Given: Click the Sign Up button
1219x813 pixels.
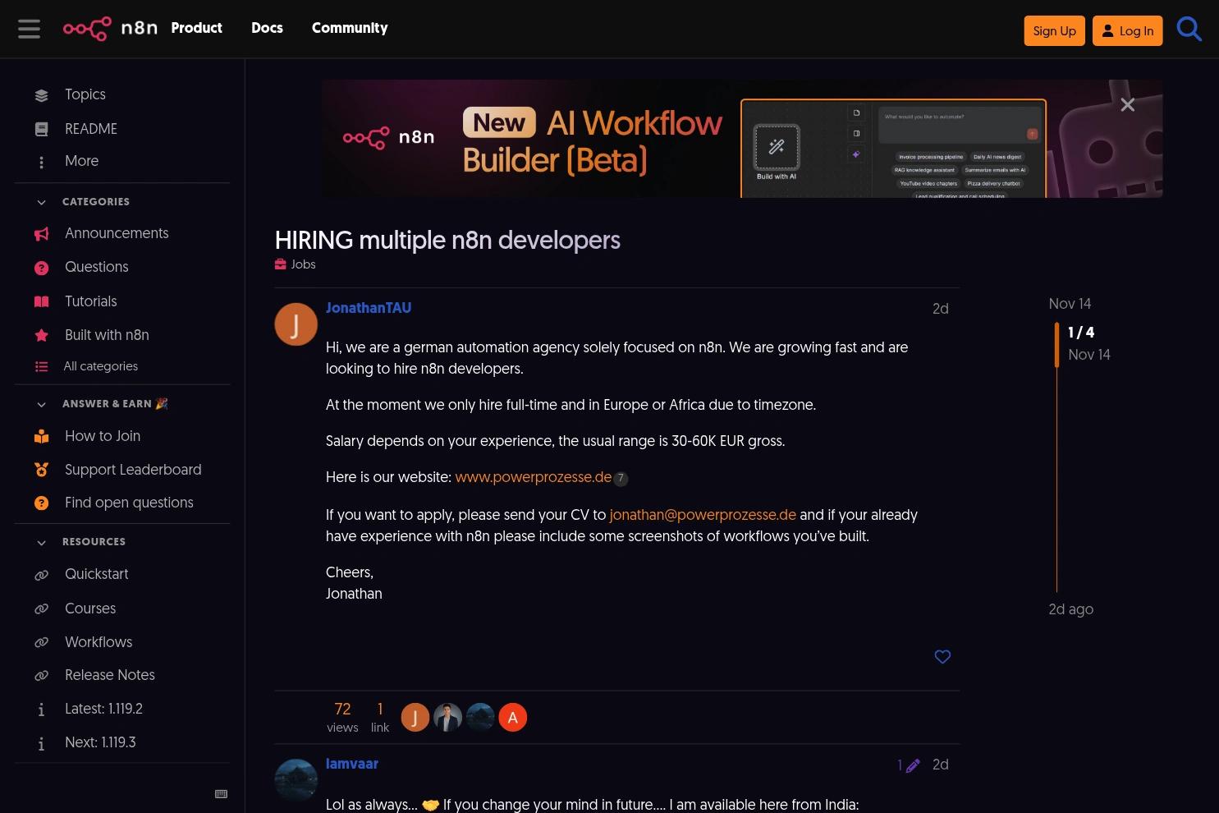Looking at the screenshot, I should point(1054,30).
